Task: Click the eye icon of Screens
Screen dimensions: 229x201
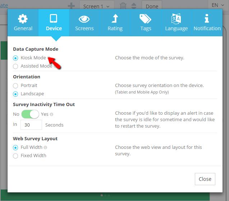Action: [84, 19]
